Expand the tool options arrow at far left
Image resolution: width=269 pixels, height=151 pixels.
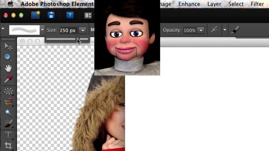(3, 29)
